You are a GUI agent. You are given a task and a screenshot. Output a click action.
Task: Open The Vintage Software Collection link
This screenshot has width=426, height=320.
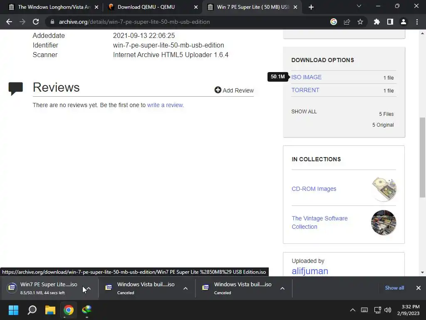click(319, 222)
